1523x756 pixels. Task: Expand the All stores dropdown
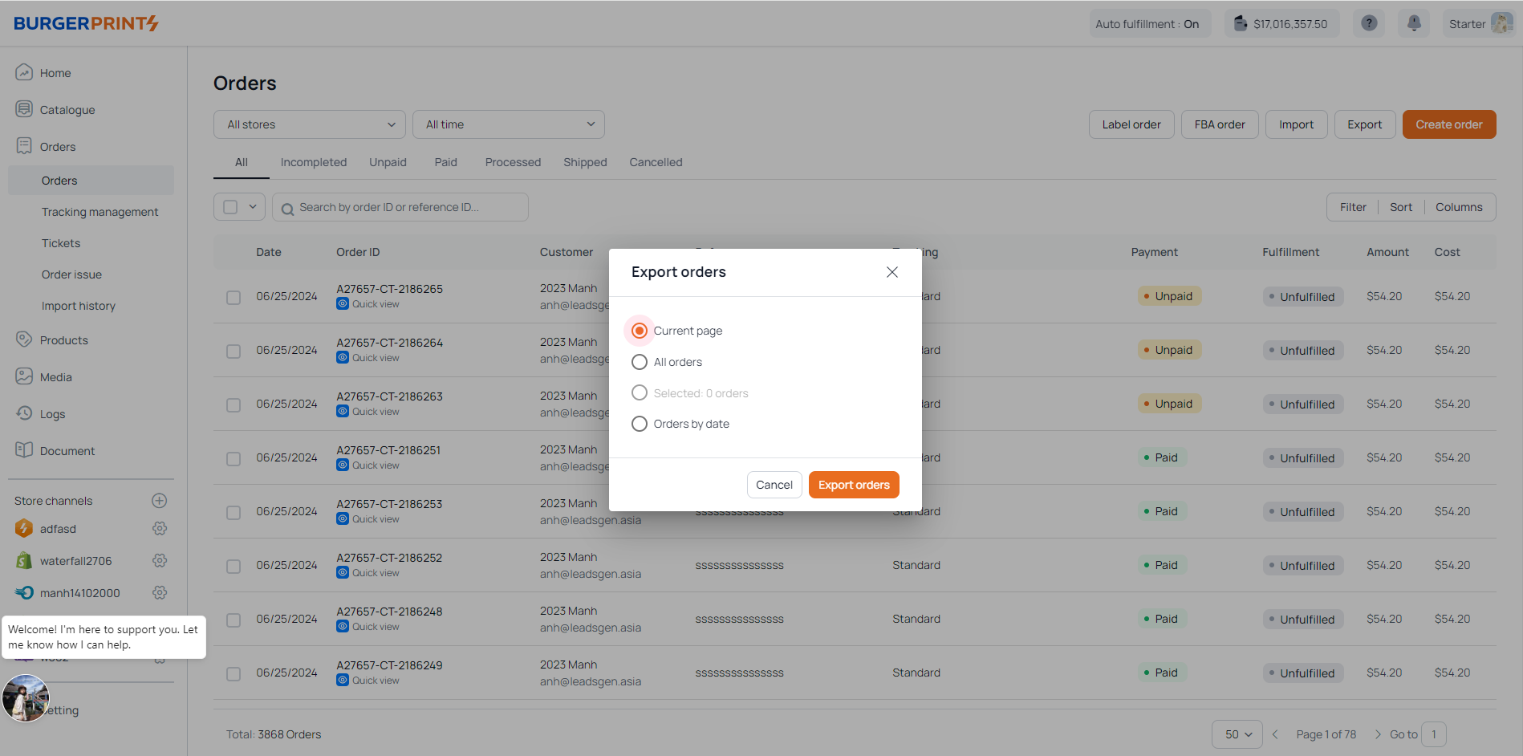point(310,124)
